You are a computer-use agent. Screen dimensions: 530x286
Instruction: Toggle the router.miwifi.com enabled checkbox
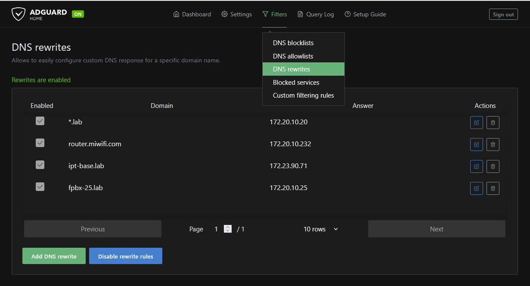coord(40,143)
